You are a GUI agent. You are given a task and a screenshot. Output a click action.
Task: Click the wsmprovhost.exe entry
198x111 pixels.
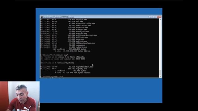pyautogui.click(x=84, y=25)
